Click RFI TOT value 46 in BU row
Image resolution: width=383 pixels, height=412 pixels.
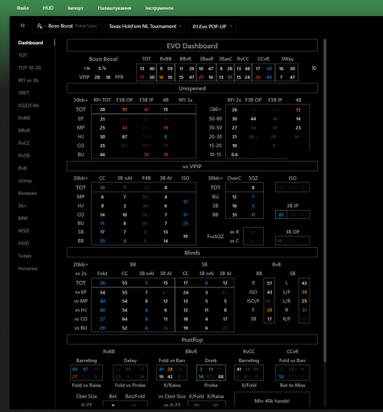102,154
